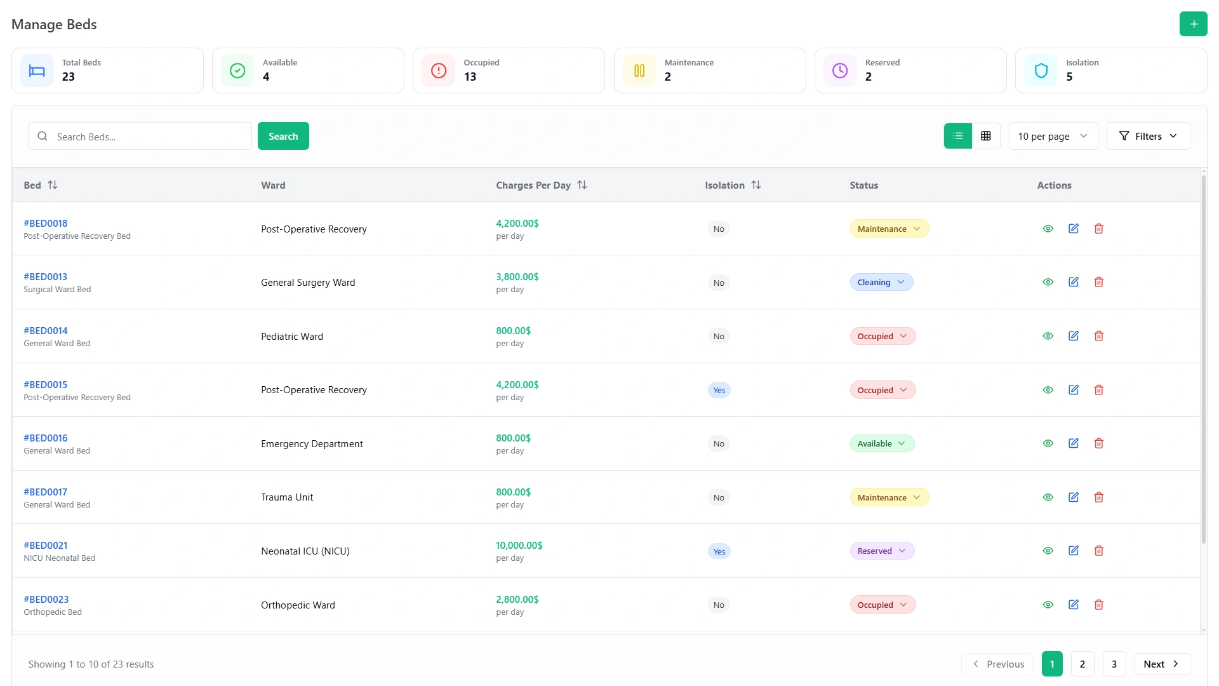
Task: Open Occupied status dropdown for #BED0023
Action: (x=883, y=605)
